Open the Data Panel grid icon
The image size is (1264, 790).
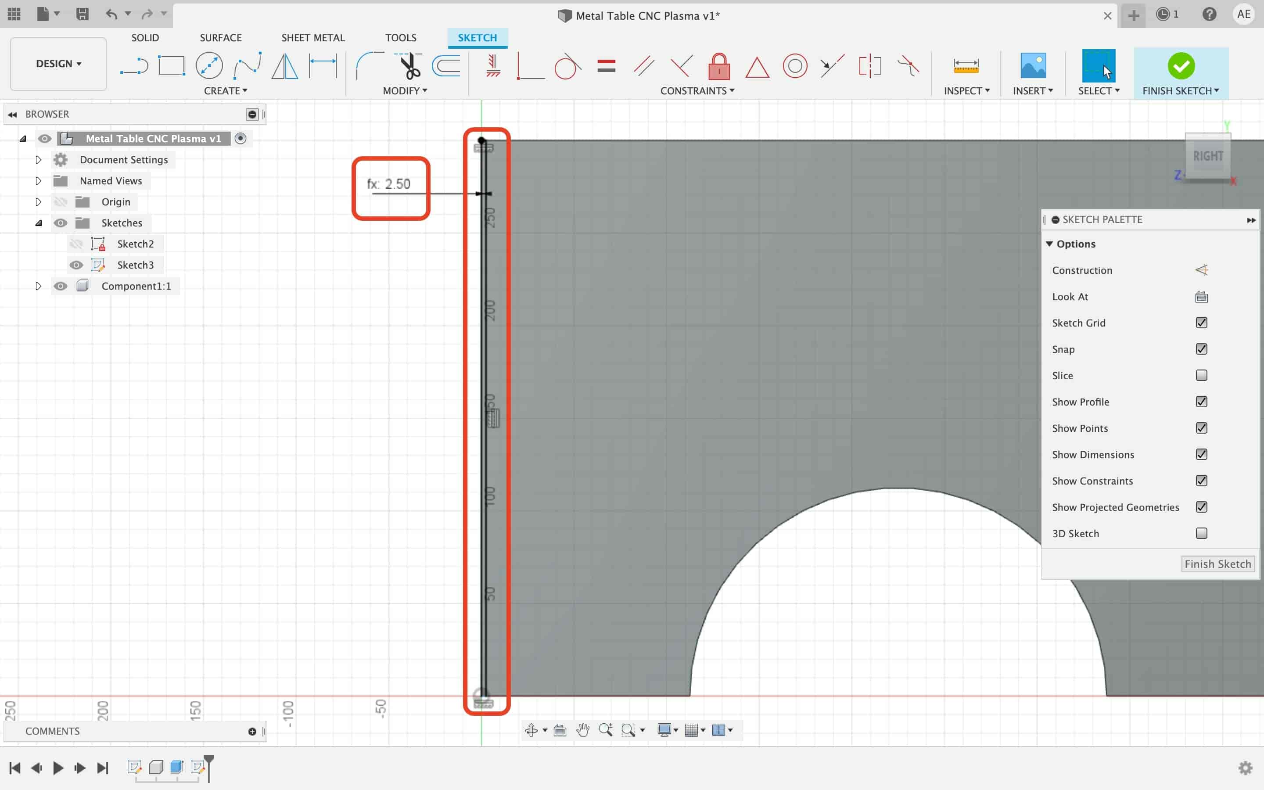pyautogui.click(x=14, y=14)
